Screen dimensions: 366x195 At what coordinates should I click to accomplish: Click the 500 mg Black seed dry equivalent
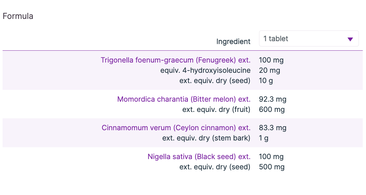click(x=272, y=167)
